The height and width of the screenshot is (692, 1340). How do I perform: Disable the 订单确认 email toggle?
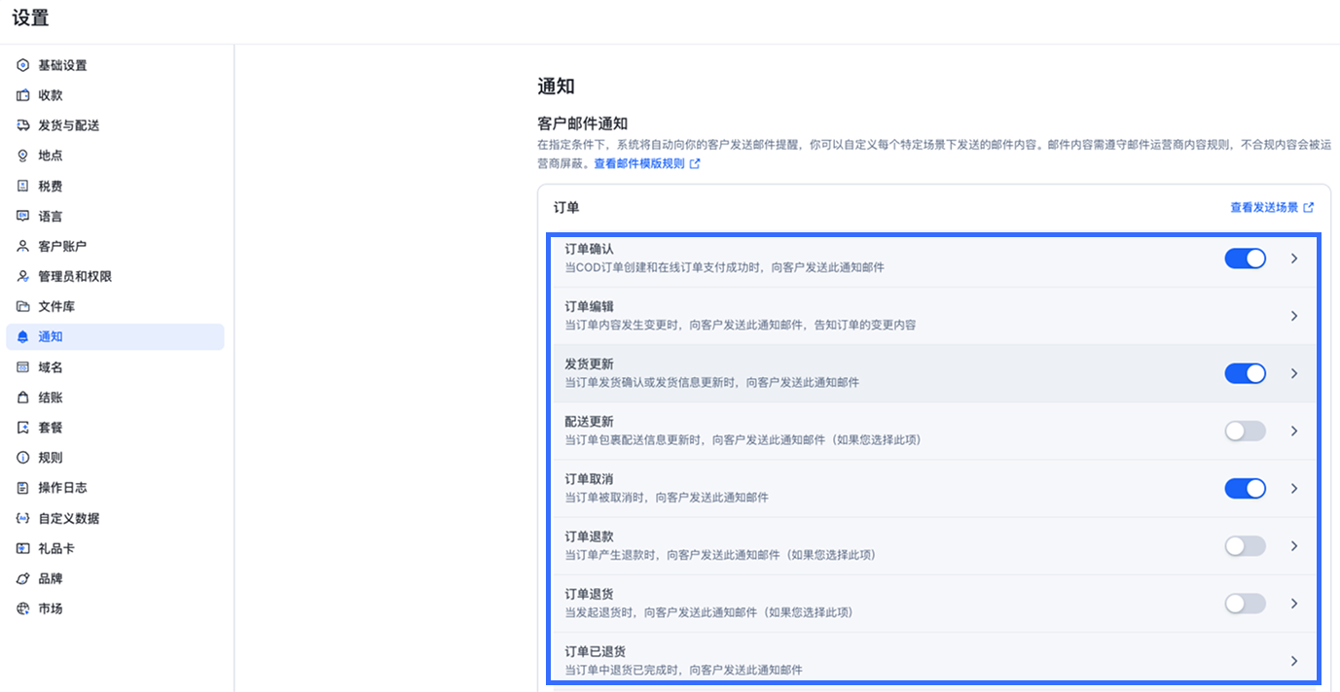pyautogui.click(x=1245, y=259)
